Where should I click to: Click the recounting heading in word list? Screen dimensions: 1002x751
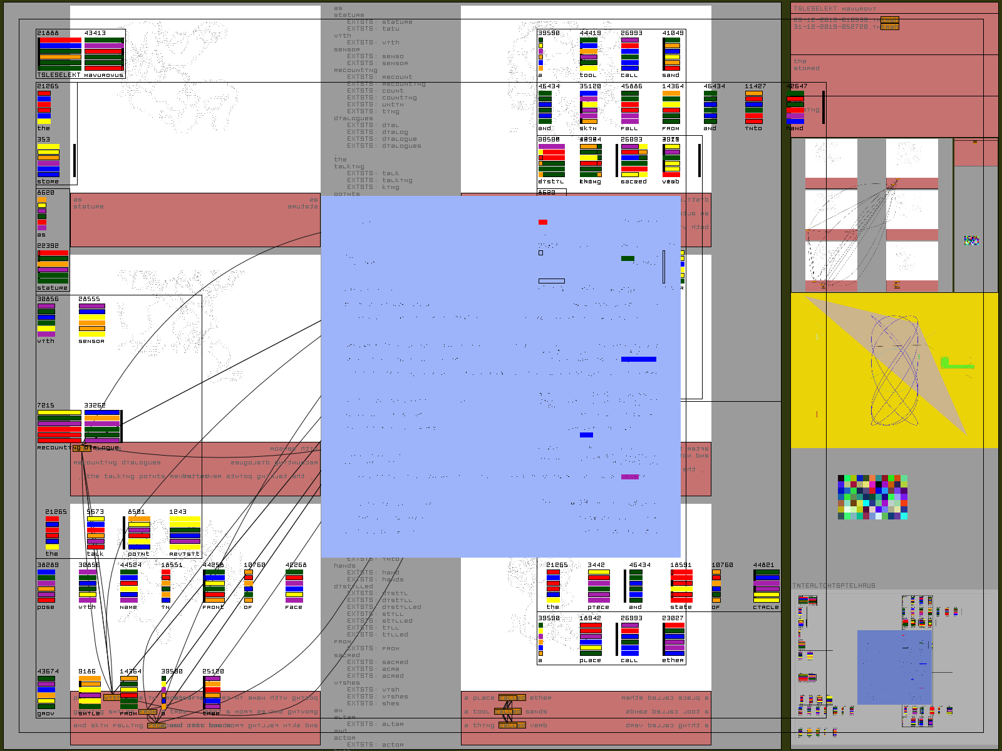(x=355, y=70)
